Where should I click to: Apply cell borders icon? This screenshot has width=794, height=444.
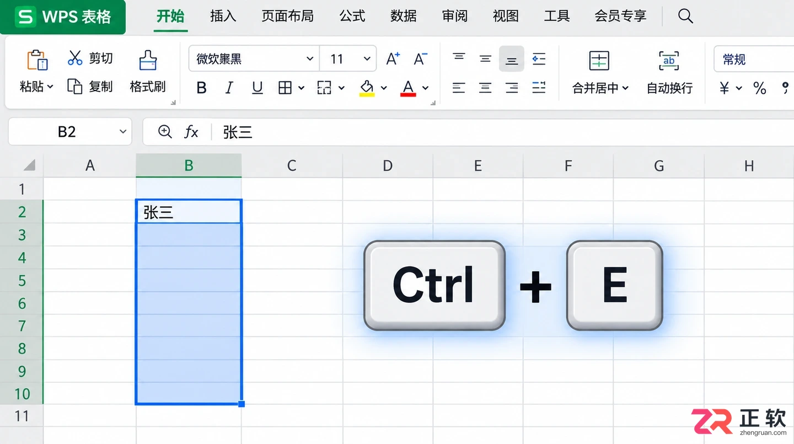click(x=285, y=88)
